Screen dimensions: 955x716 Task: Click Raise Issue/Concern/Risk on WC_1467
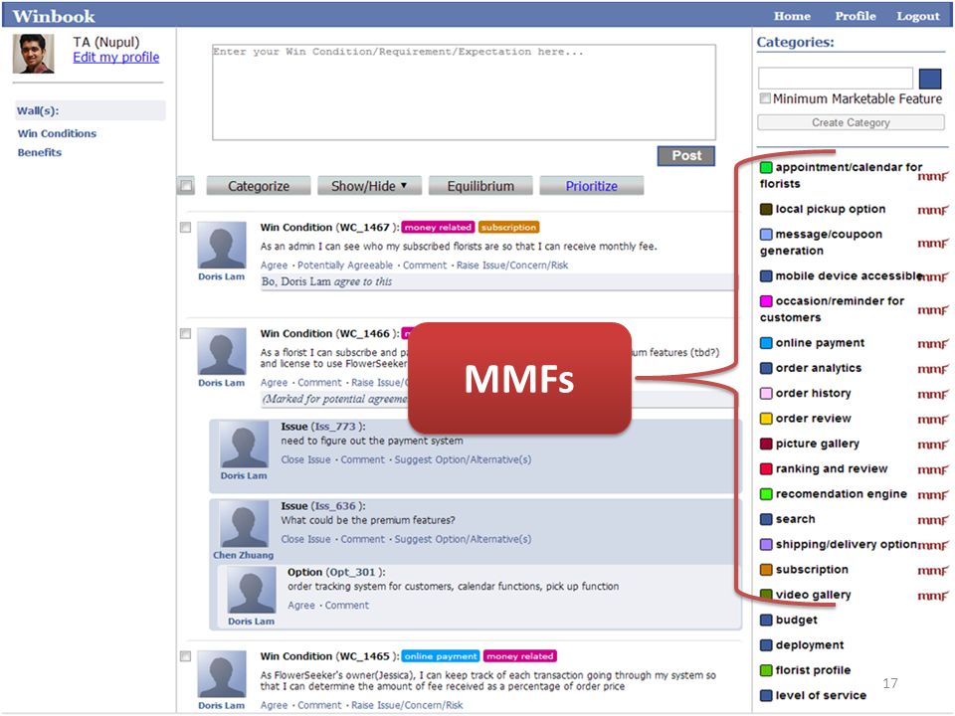[x=512, y=266]
